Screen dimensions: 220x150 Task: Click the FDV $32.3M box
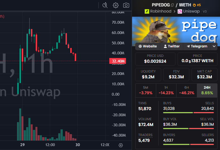tap(176, 74)
